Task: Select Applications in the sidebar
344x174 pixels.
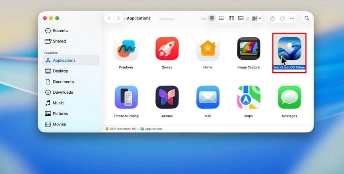Action: click(x=71, y=61)
